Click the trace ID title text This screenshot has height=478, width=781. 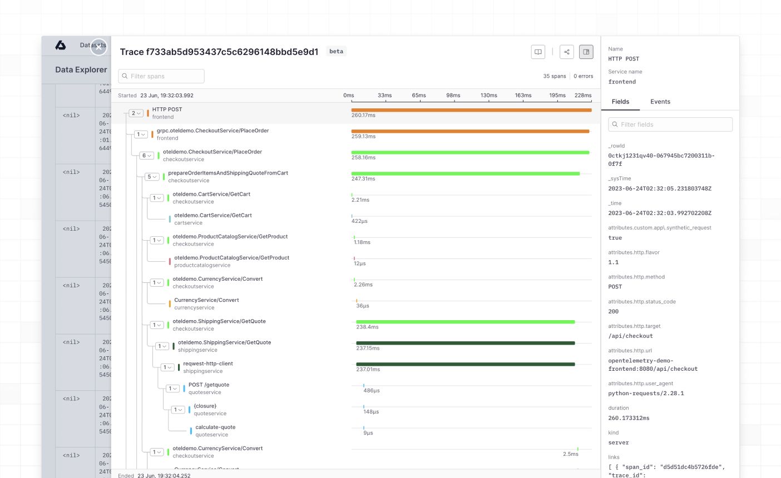pos(219,52)
